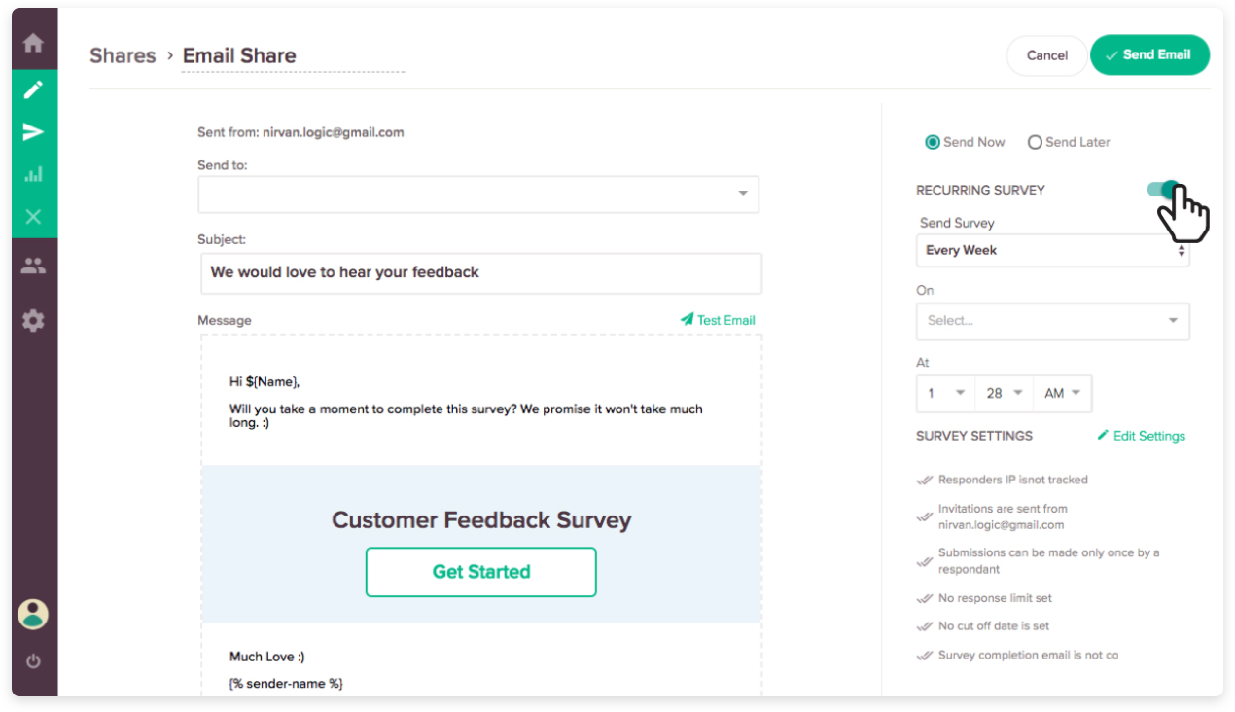
Task: Open settings with the gear icon
Action: [33, 320]
